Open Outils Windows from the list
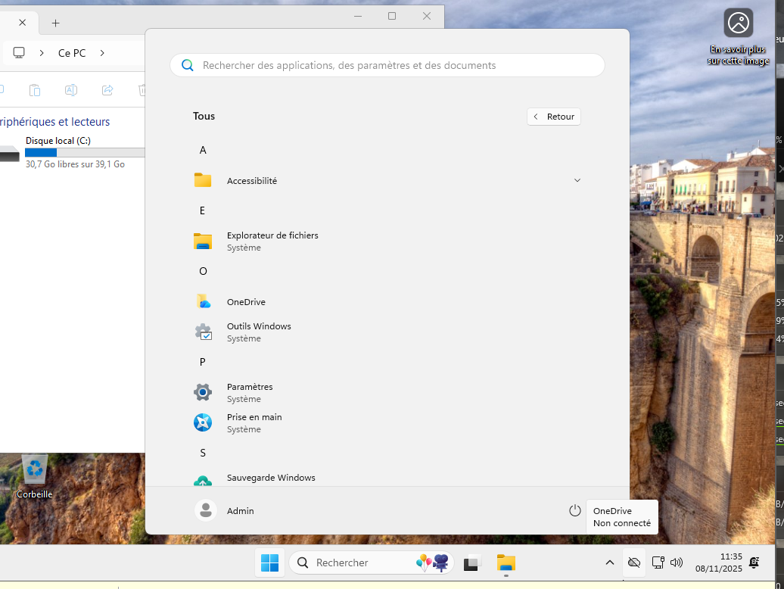The height and width of the screenshot is (589, 784). click(387, 332)
